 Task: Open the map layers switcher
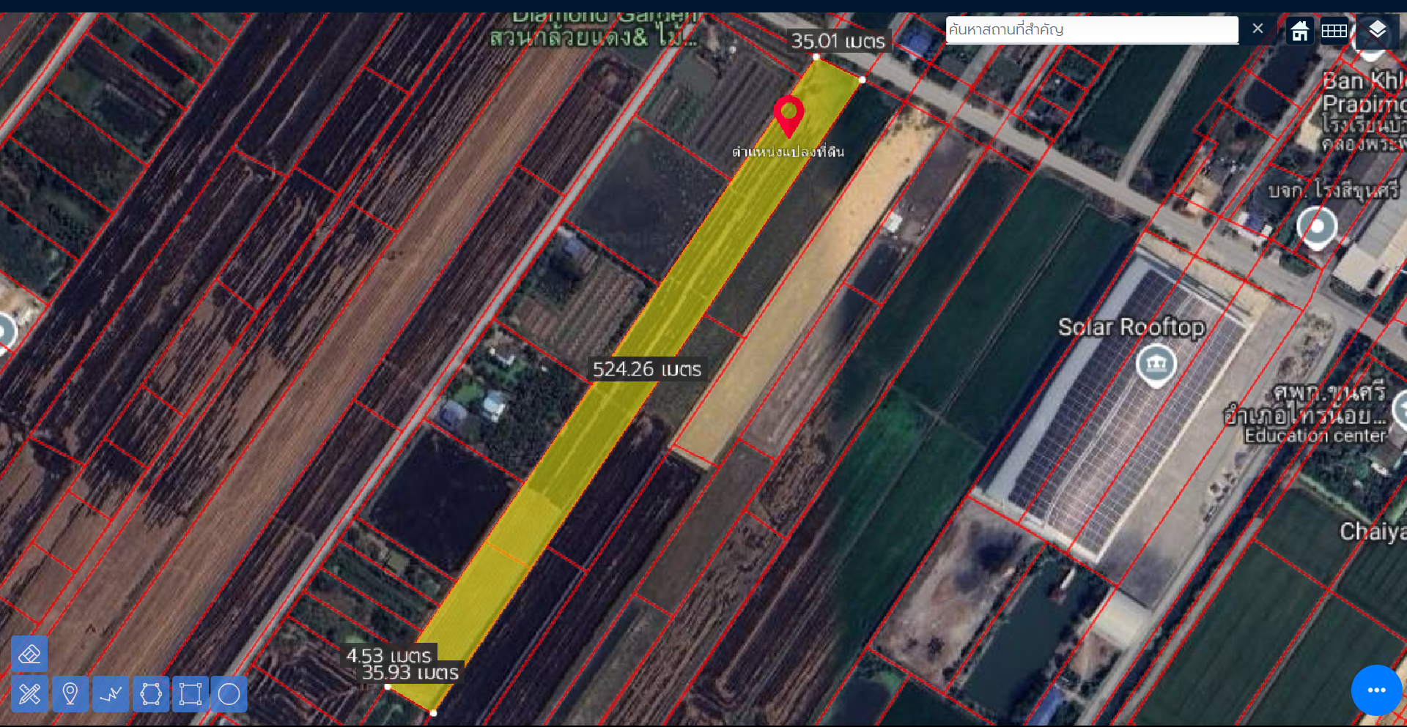[1376, 31]
